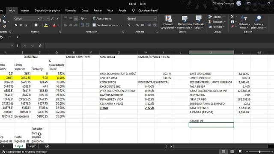Switch to the Fórmulas tab
This screenshot has height=154, width=274.
tap(71, 10)
